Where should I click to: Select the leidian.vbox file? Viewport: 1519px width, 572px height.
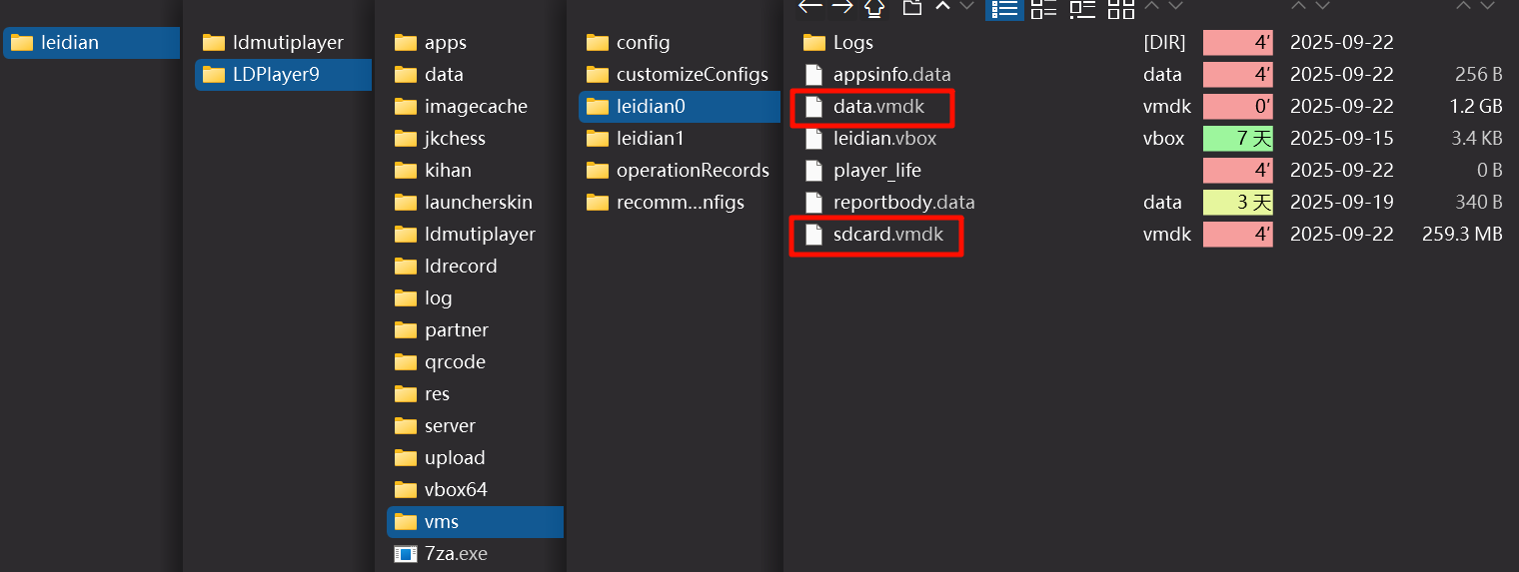884,138
